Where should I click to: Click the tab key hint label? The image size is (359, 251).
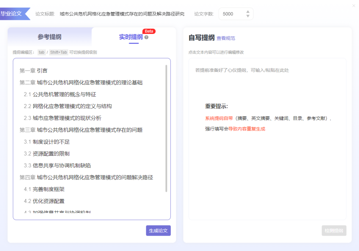pos(41,53)
